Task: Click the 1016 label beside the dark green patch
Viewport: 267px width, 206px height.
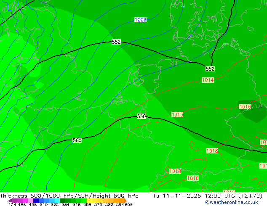Action: (245, 107)
